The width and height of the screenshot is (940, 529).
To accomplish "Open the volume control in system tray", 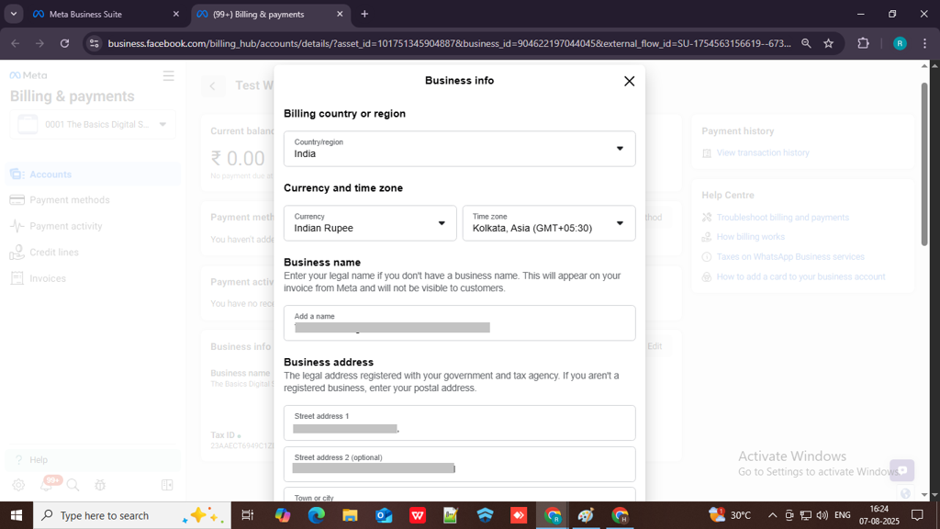I will [x=822, y=515].
